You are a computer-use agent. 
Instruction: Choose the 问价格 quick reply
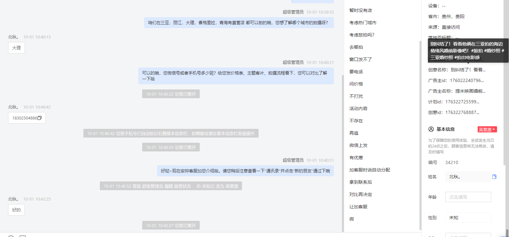356,84
